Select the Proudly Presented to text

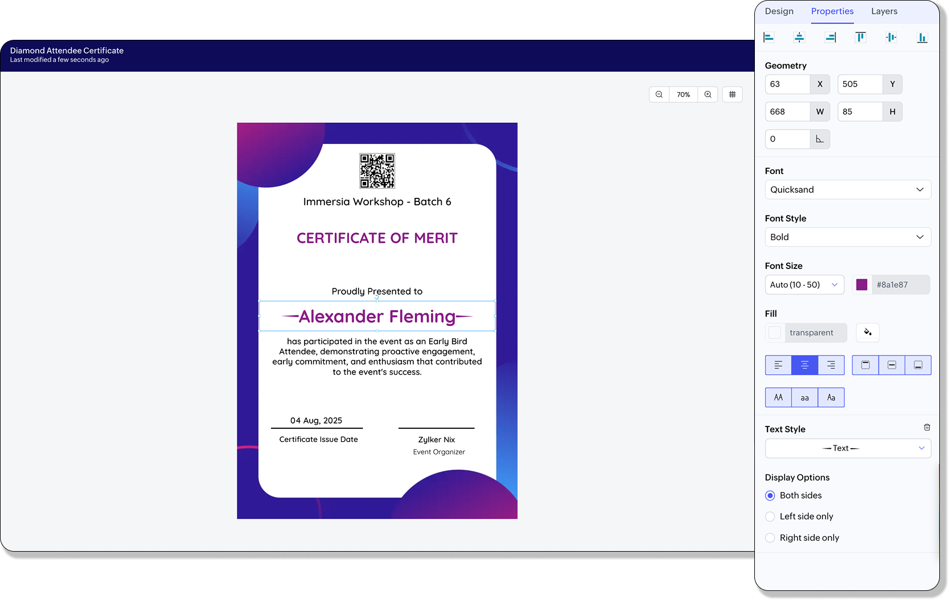point(377,292)
